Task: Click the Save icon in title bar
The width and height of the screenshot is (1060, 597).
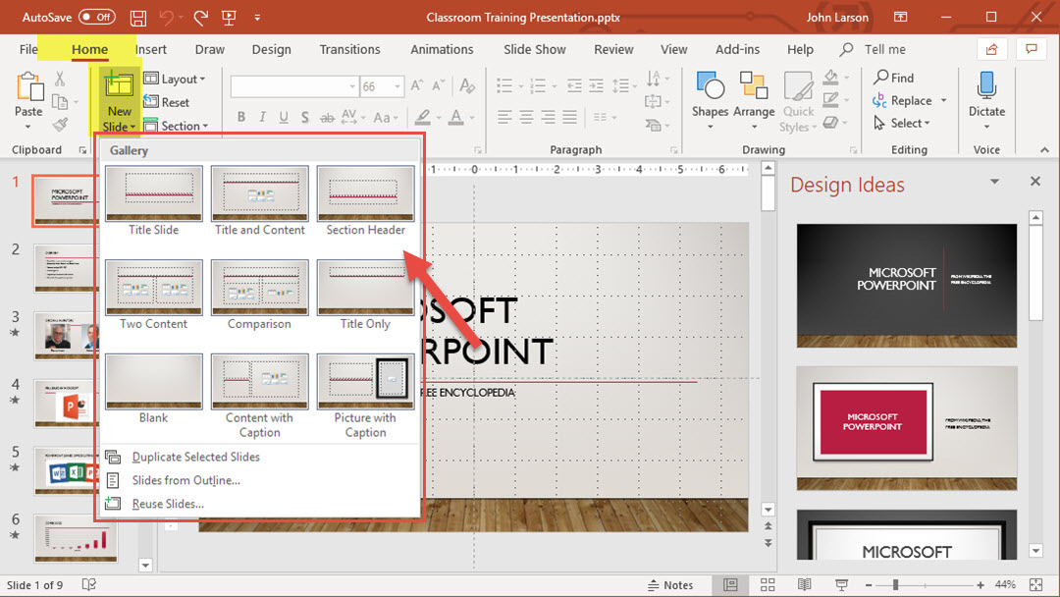Action: pyautogui.click(x=138, y=17)
